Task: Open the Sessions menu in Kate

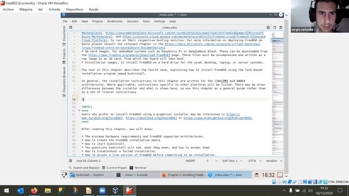Action: (133, 21)
